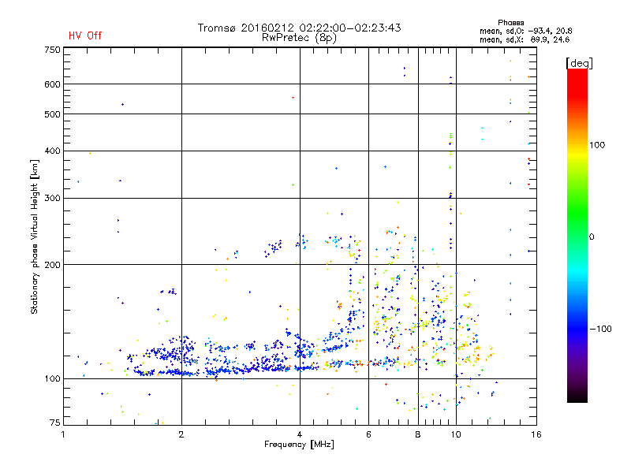Click the '300' height axis label
Image resolution: width=631 pixels, height=473 pixels.
point(52,199)
